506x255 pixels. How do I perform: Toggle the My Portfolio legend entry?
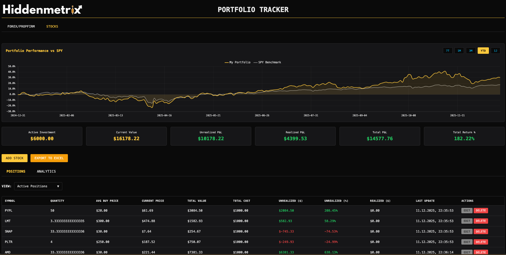click(x=237, y=62)
